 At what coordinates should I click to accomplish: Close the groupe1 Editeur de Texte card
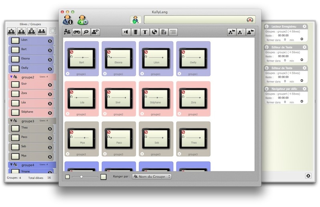click(x=304, y=47)
